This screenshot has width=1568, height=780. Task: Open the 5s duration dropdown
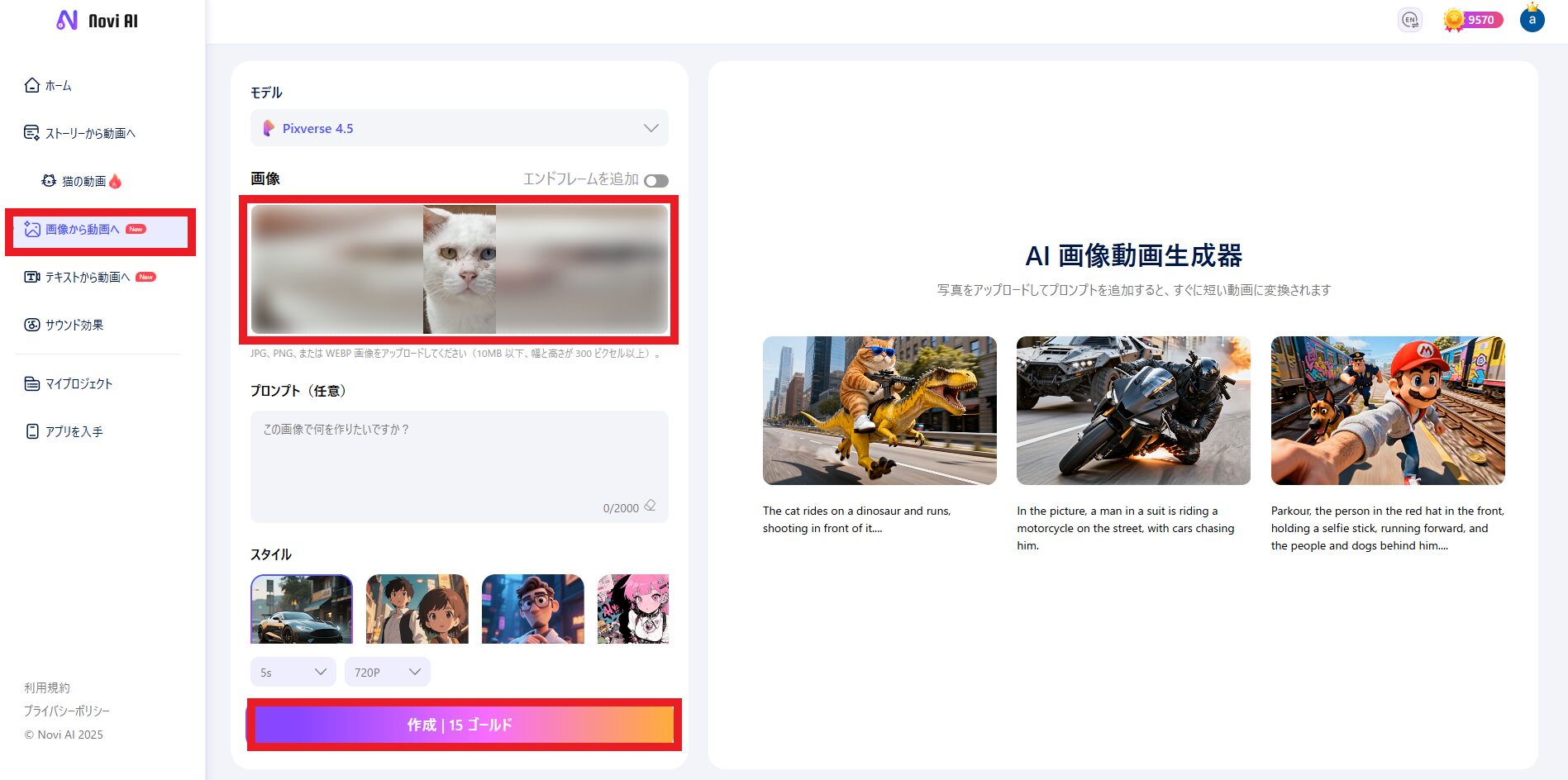(293, 672)
